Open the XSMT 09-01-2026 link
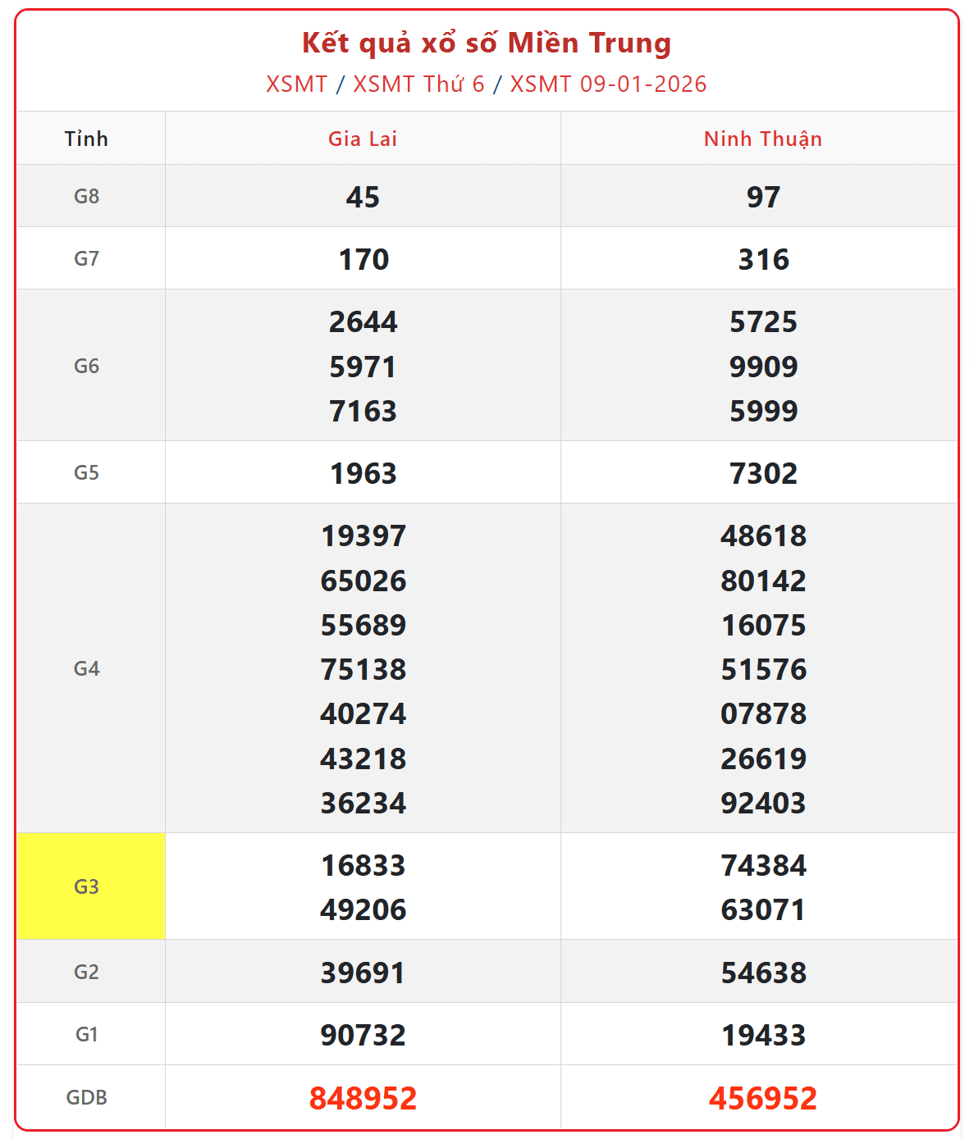 [608, 84]
